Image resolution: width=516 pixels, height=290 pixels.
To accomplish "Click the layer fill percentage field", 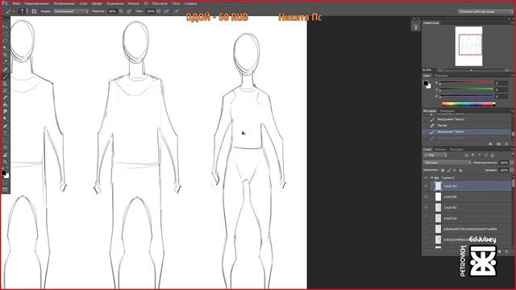I will click(503, 170).
